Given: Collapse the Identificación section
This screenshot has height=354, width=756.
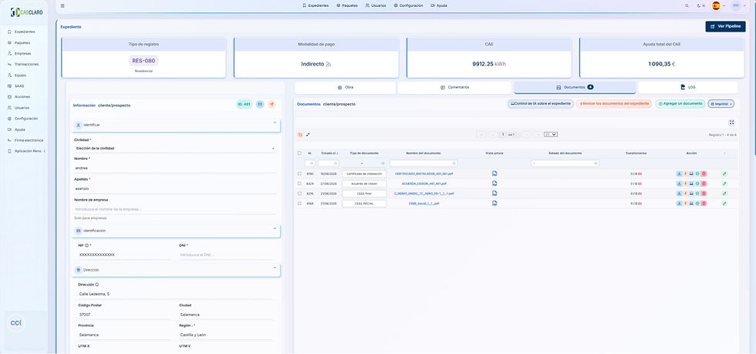Looking at the screenshot, I should pyautogui.click(x=275, y=228).
